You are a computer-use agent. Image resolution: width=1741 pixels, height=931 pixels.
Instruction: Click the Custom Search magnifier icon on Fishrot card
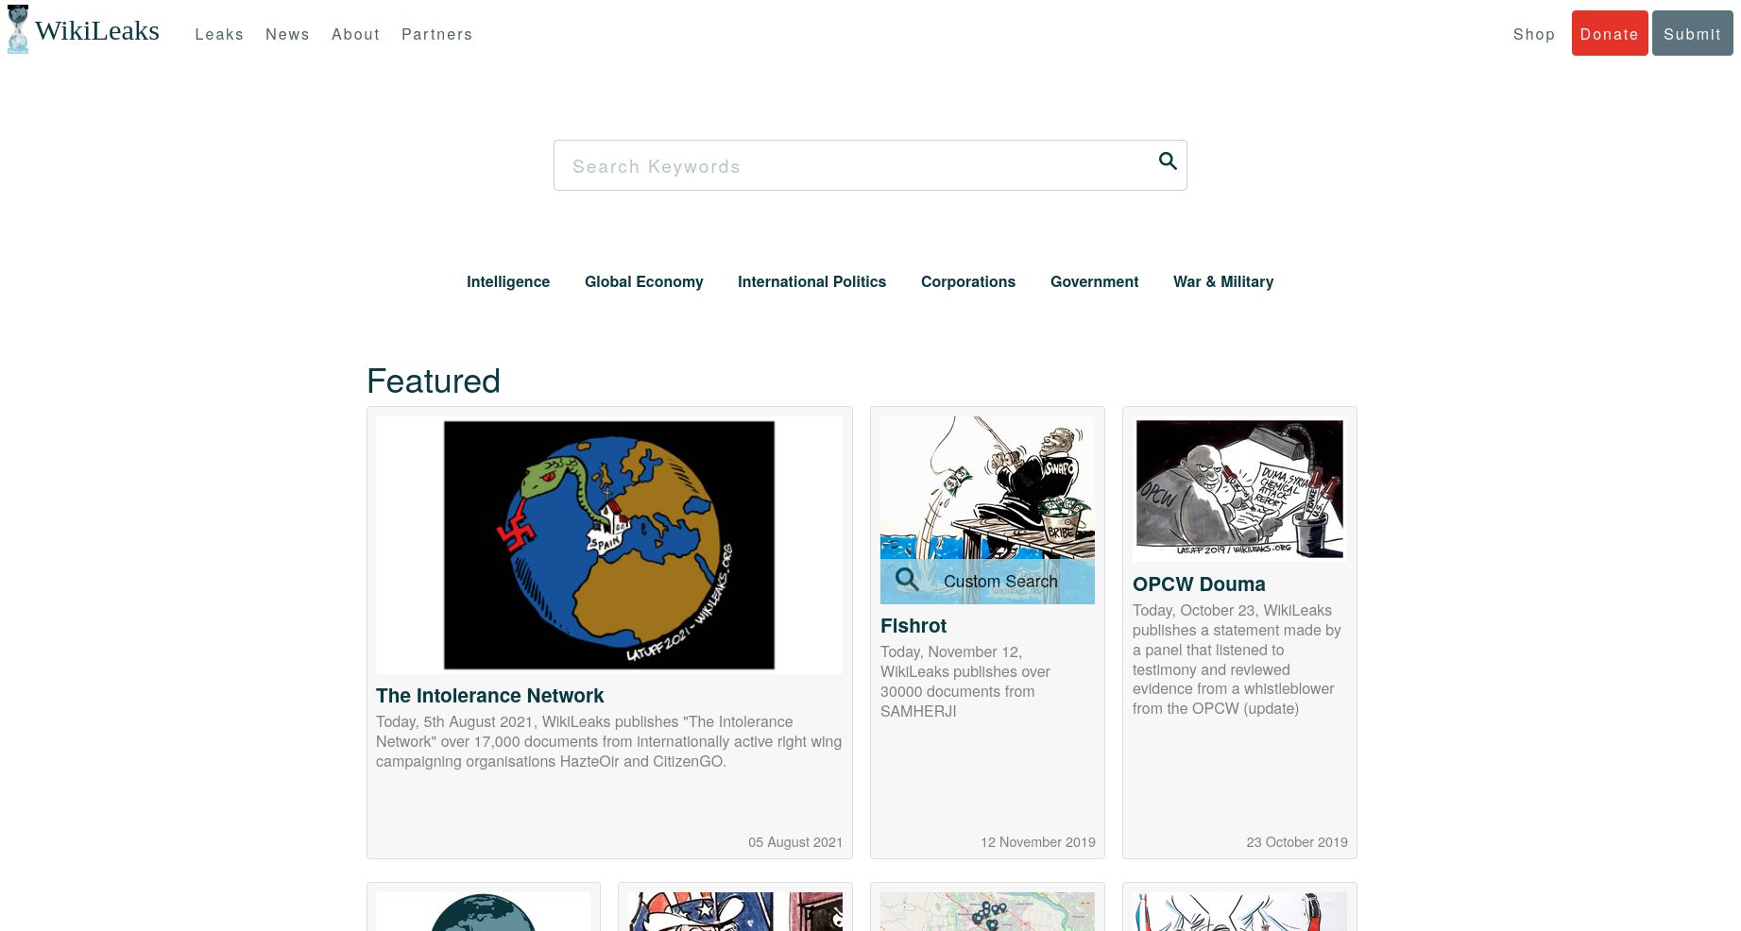pyautogui.click(x=907, y=580)
